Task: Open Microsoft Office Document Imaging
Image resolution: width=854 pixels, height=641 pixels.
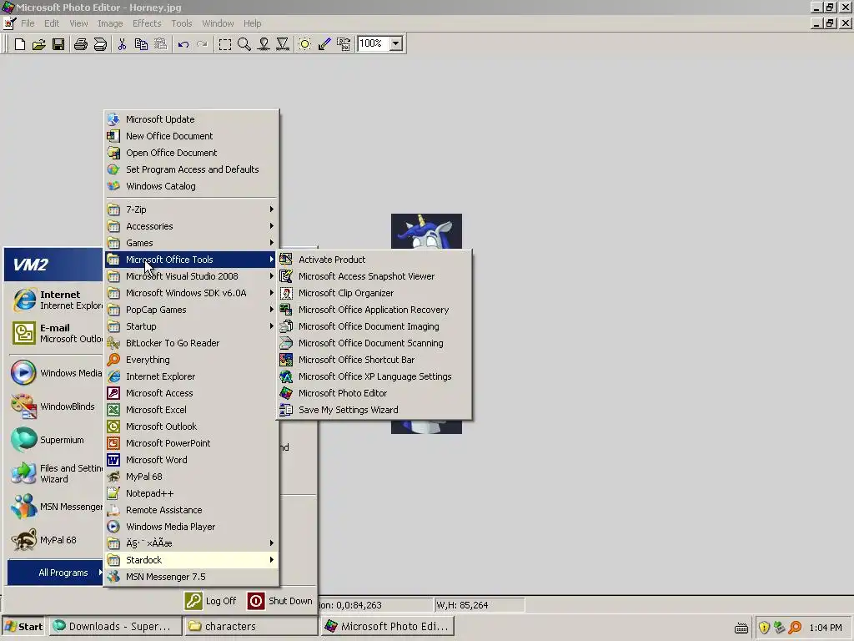Action: tap(374, 326)
